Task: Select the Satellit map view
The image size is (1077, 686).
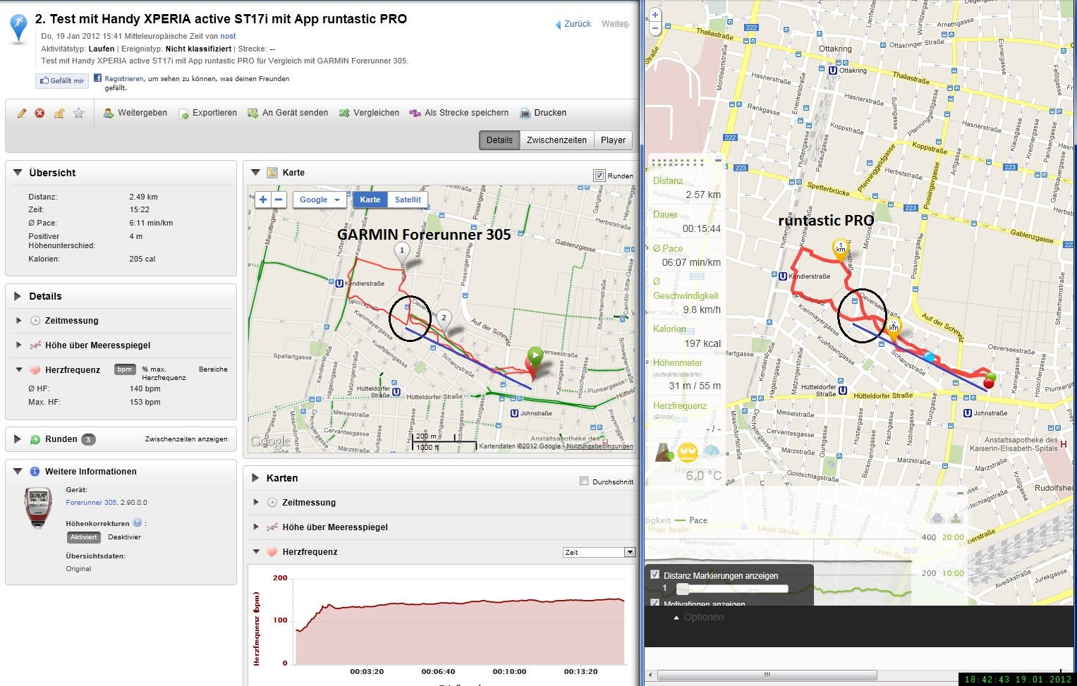Action: pyautogui.click(x=408, y=200)
